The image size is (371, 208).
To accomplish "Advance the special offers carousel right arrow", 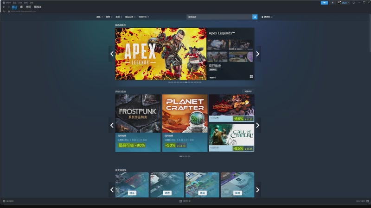I will pyautogui.click(x=258, y=125).
